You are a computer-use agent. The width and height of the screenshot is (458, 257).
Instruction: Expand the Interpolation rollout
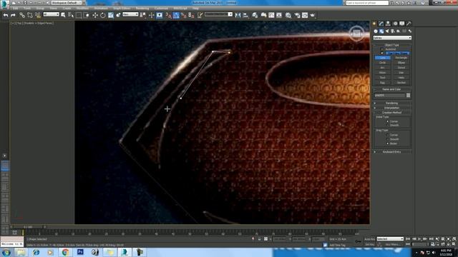pyautogui.click(x=392, y=108)
